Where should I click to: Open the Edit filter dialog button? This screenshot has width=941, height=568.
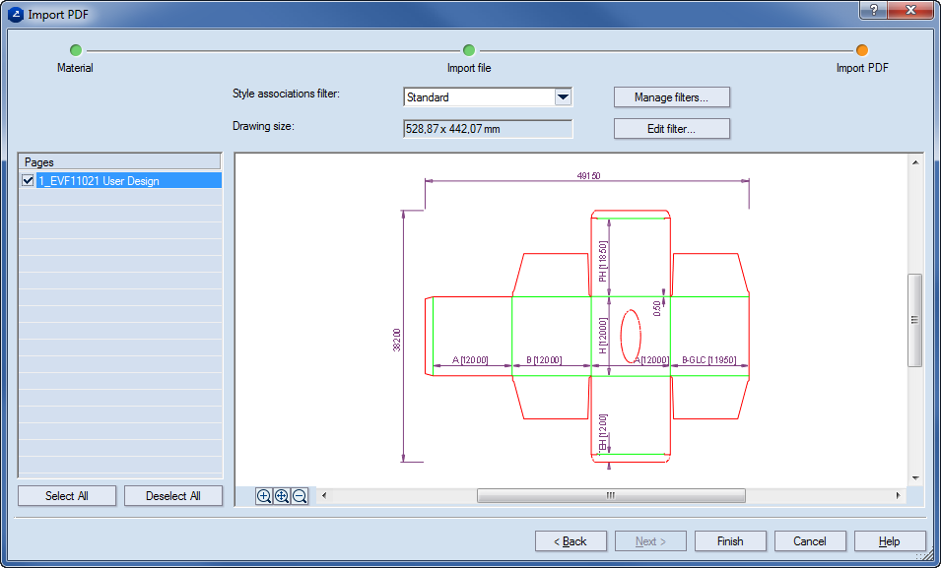coord(671,129)
